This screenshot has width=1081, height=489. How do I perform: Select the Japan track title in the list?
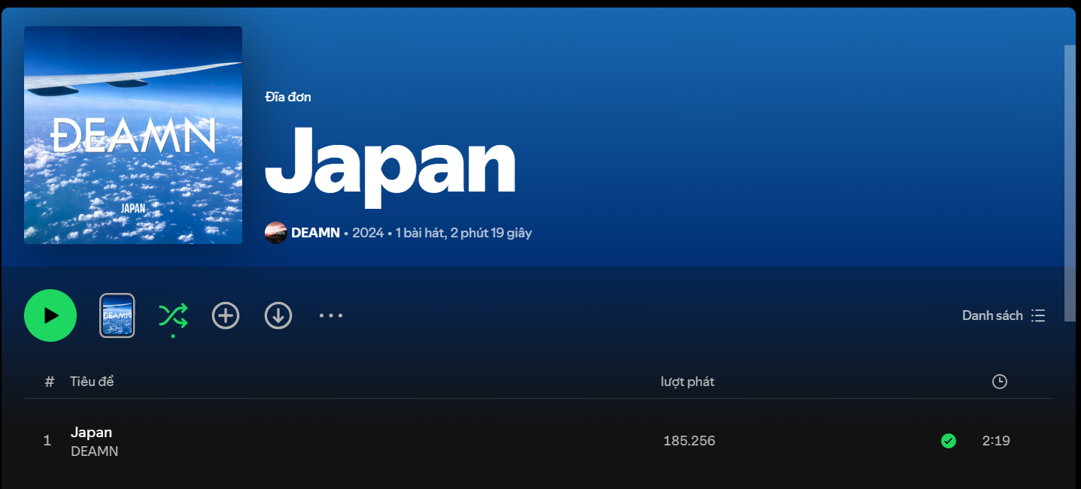tap(91, 432)
